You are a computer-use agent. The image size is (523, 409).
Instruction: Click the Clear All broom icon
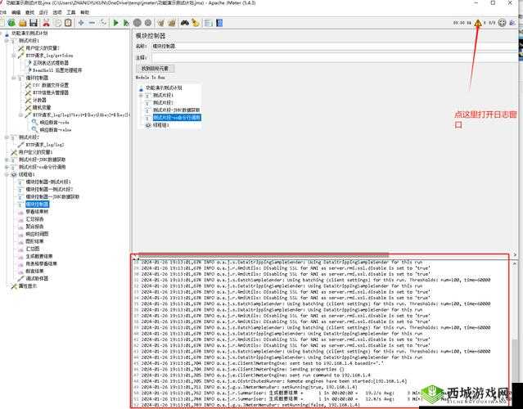pyautogui.click(x=173, y=23)
